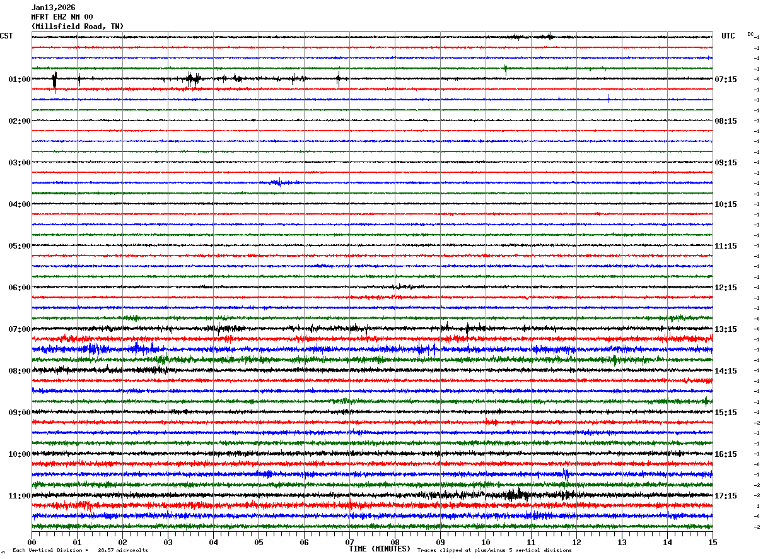763x559 pixels.
Task: Click the 15:15 UTC time label
Action: [x=725, y=413]
